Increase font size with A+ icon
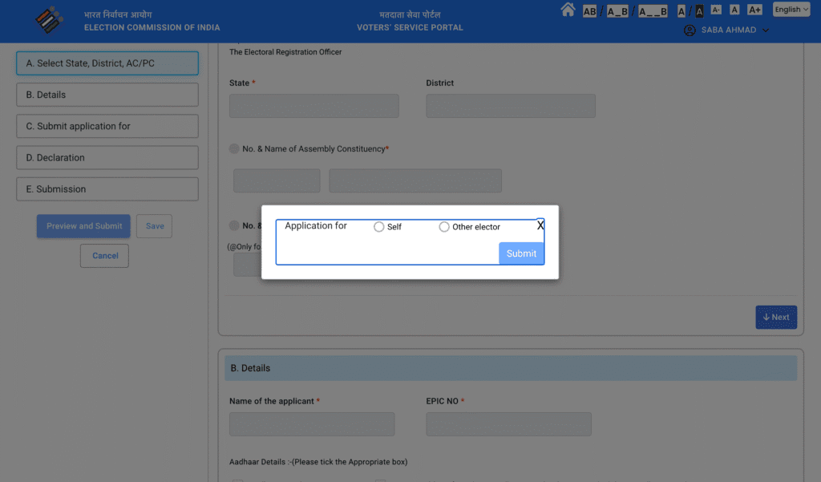 pos(754,10)
